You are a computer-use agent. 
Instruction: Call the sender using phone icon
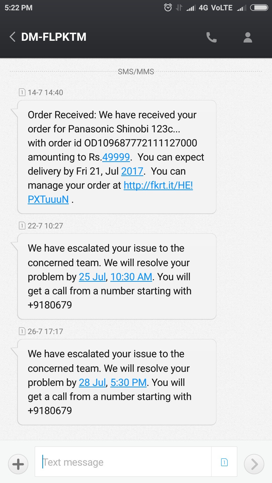pyautogui.click(x=211, y=37)
